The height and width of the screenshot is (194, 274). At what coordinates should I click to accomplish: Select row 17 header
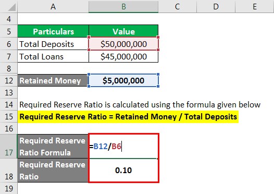9,147
